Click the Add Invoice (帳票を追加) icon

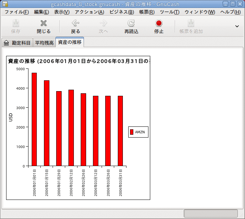191,24
